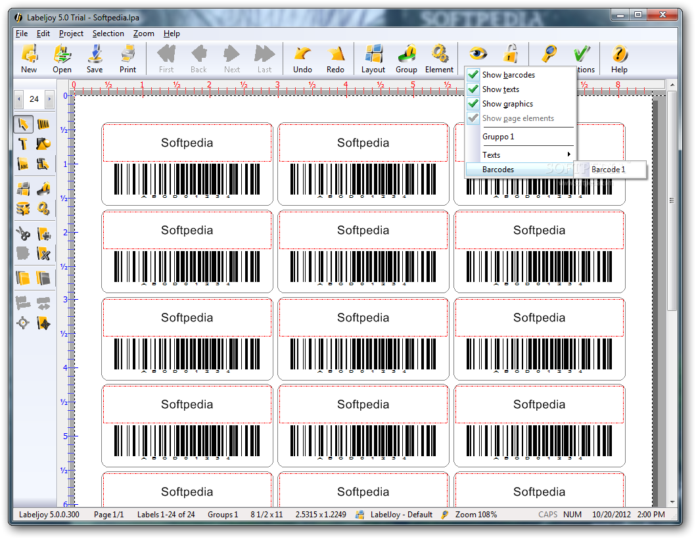Click the Back page navigation icon
The height and width of the screenshot is (539, 696).
(x=199, y=59)
